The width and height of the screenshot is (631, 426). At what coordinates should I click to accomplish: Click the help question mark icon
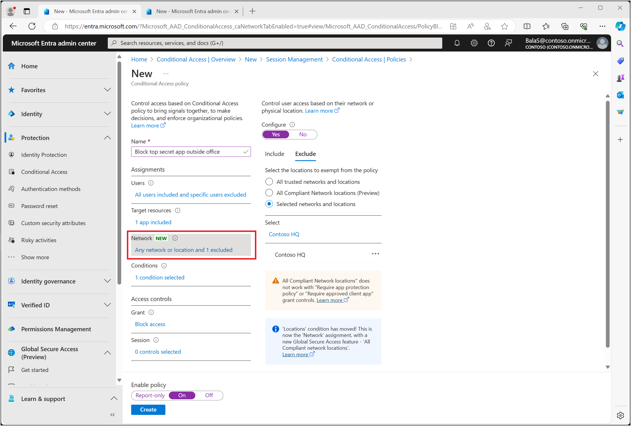tap(491, 43)
